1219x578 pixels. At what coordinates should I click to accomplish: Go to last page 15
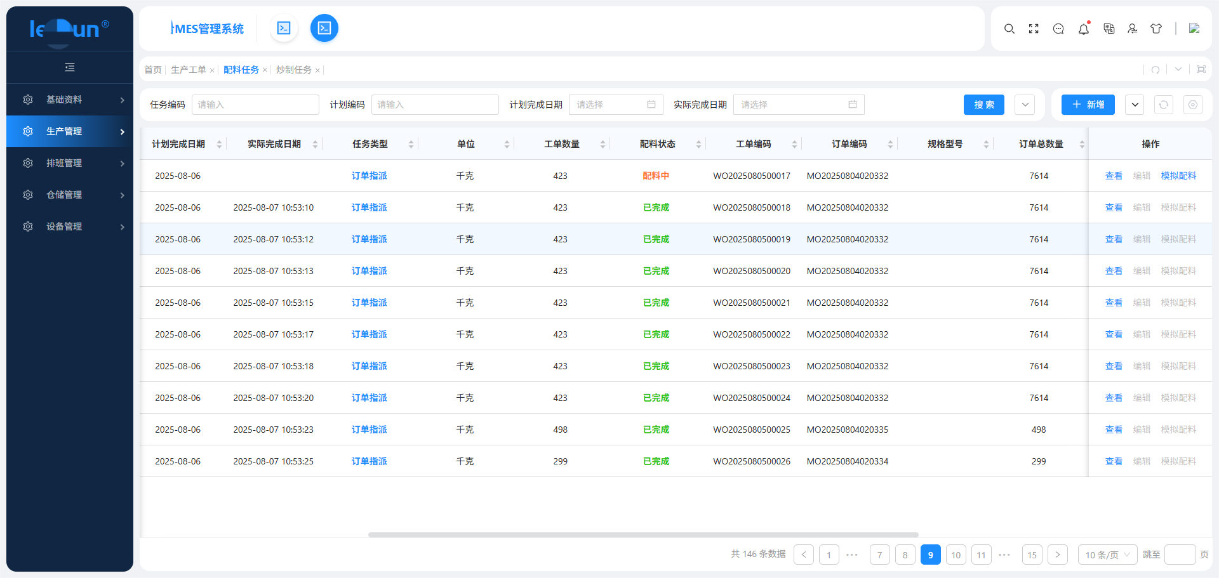click(x=1032, y=555)
